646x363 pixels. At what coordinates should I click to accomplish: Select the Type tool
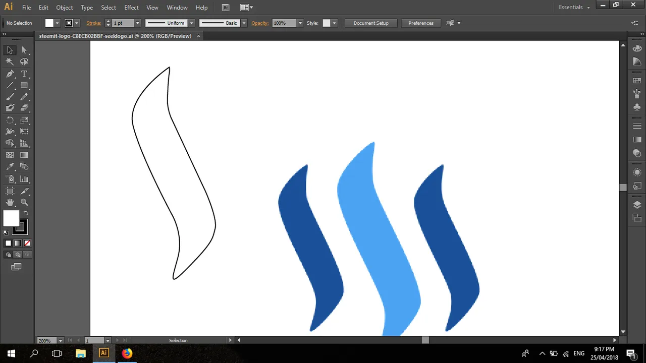24,74
